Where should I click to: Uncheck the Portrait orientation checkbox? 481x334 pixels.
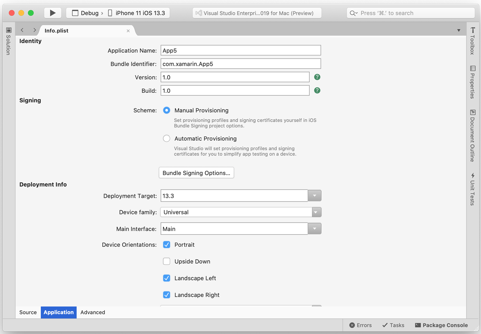[167, 245]
